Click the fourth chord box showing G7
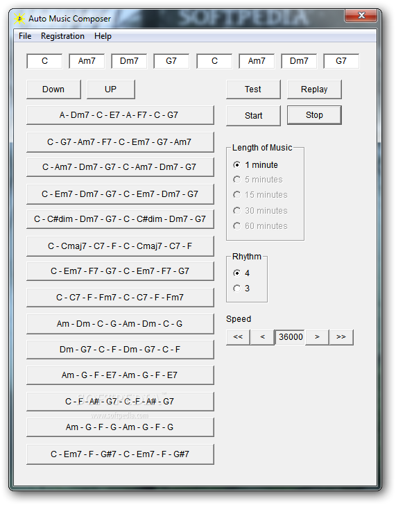The width and height of the screenshot is (396, 505). click(171, 61)
